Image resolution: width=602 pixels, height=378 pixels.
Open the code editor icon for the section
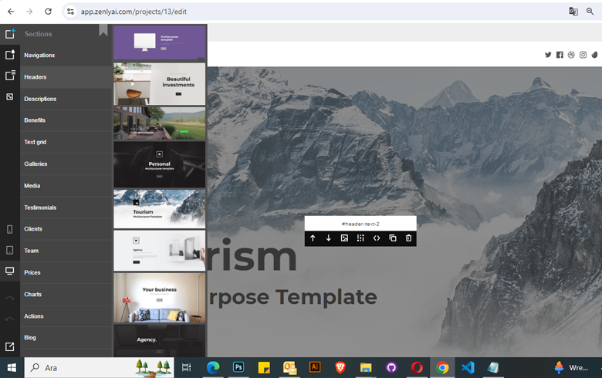[377, 238]
